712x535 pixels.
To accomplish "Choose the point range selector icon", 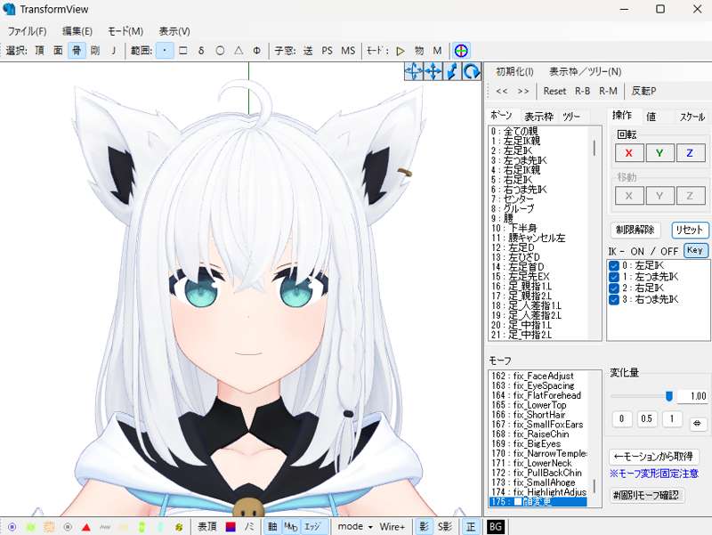I will point(165,51).
